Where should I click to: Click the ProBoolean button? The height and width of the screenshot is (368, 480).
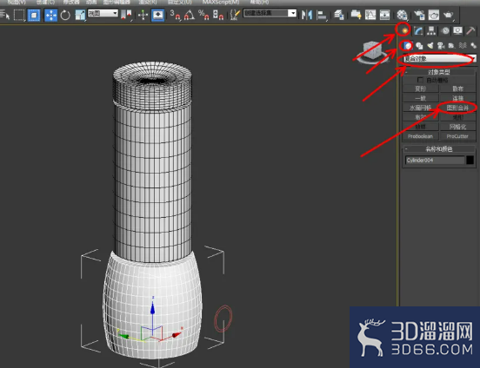tap(420, 136)
